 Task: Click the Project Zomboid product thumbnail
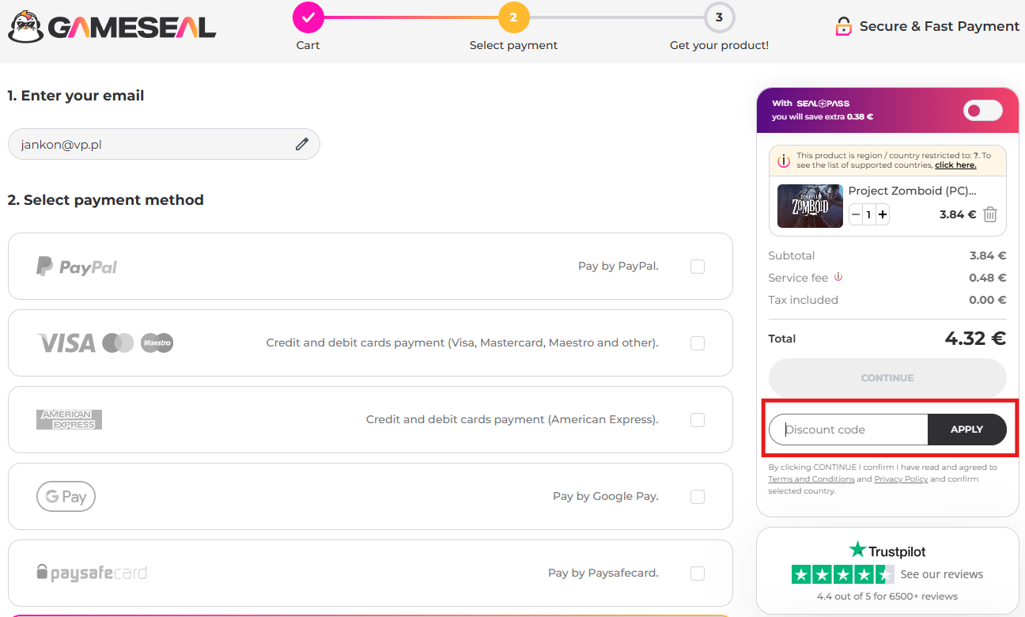(809, 206)
